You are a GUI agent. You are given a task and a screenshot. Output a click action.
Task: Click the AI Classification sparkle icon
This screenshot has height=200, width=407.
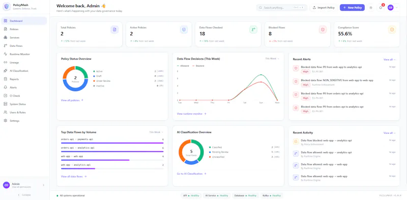(6, 71)
